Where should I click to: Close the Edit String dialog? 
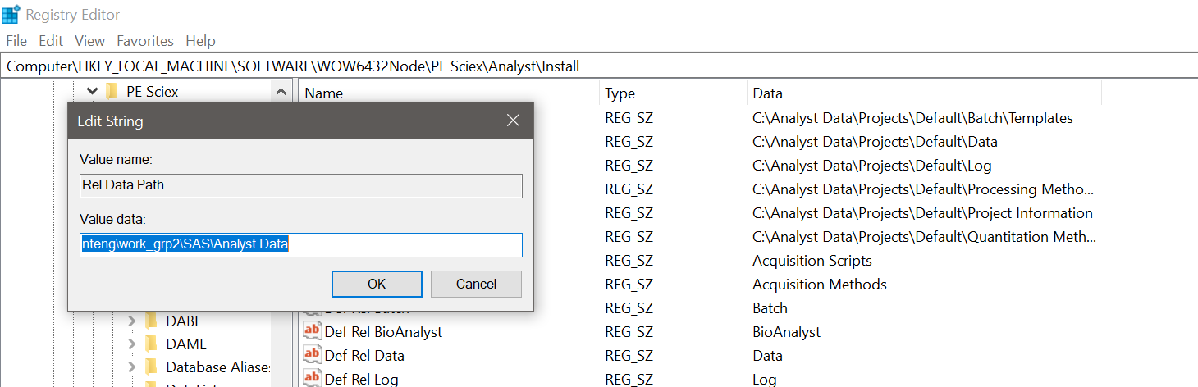[x=513, y=121]
